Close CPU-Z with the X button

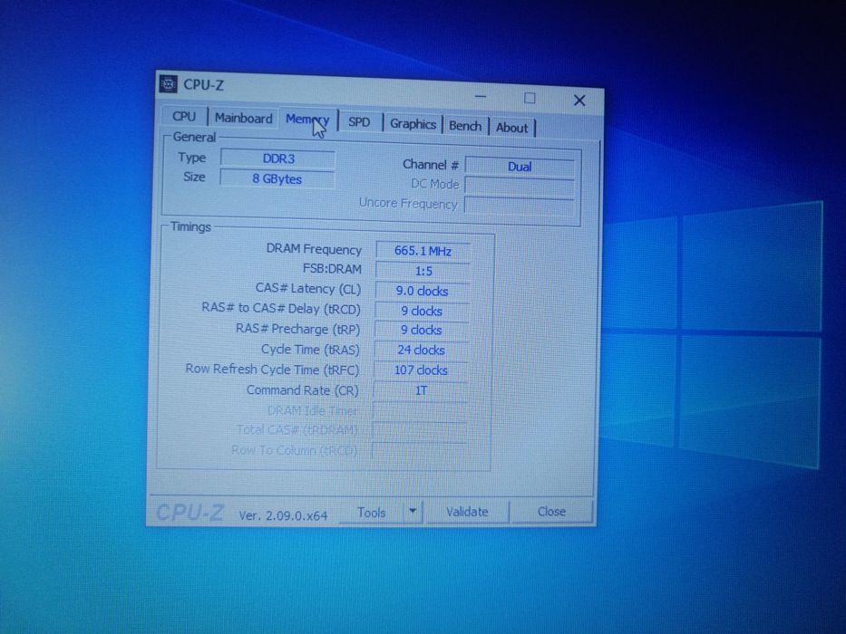tap(579, 101)
